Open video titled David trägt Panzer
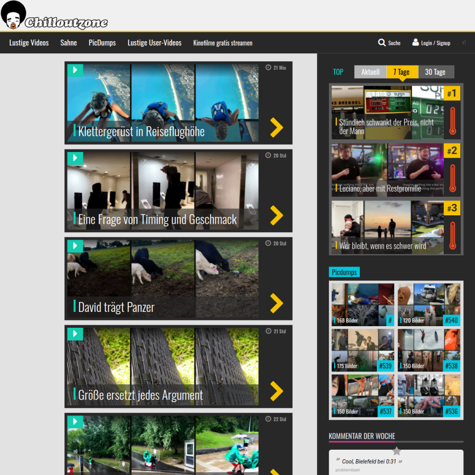 tap(116, 307)
